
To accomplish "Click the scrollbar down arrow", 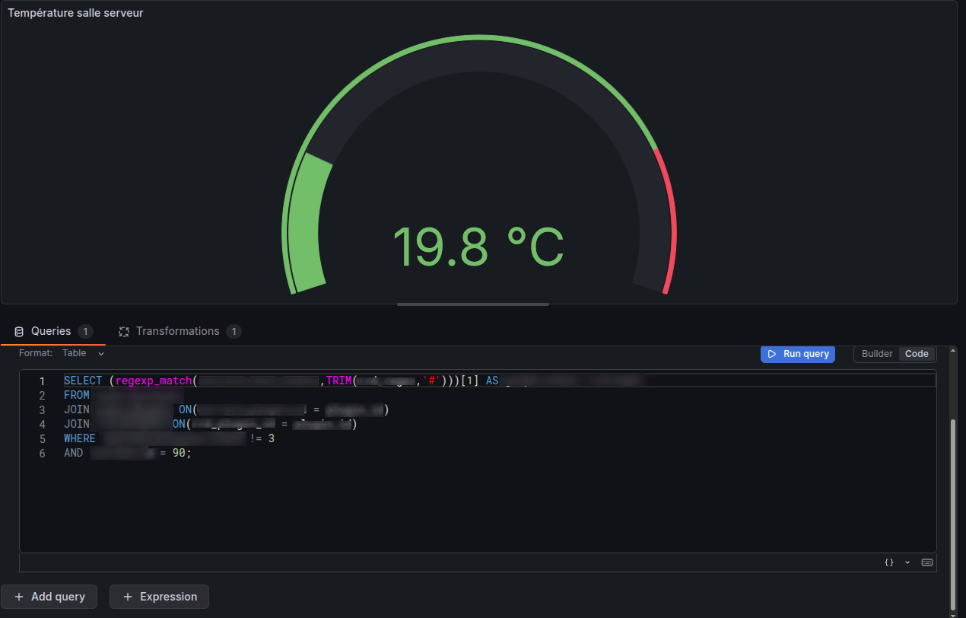I will [953, 614].
